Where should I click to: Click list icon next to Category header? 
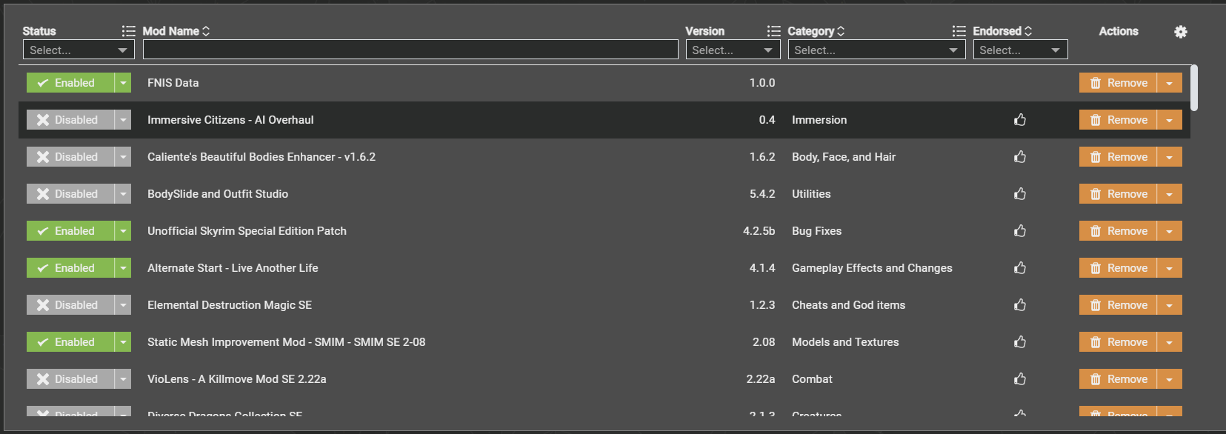(x=959, y=31)
